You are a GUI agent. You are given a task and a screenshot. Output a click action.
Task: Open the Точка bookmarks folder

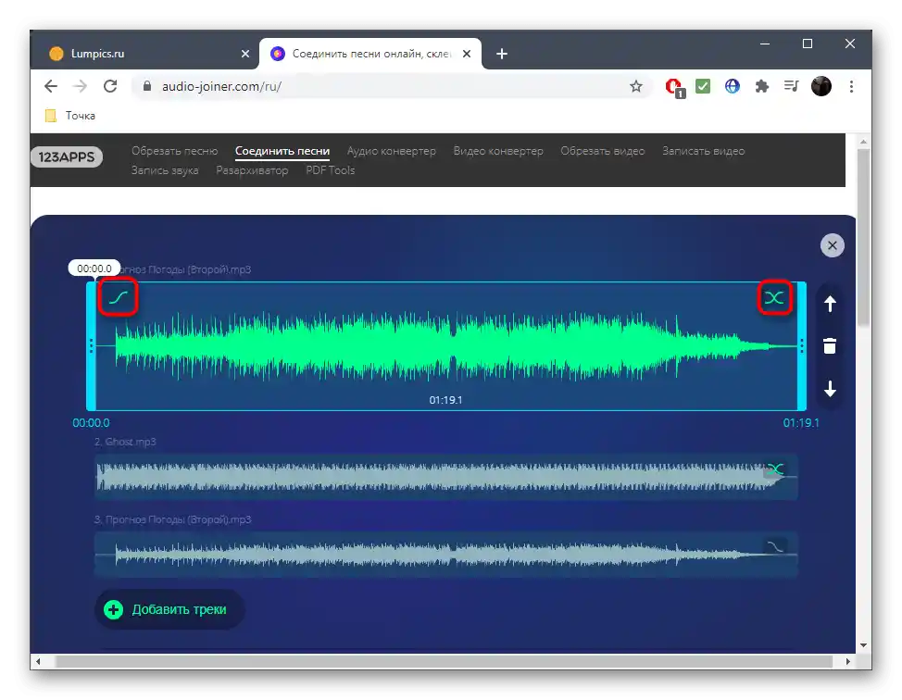pos(70,116)
